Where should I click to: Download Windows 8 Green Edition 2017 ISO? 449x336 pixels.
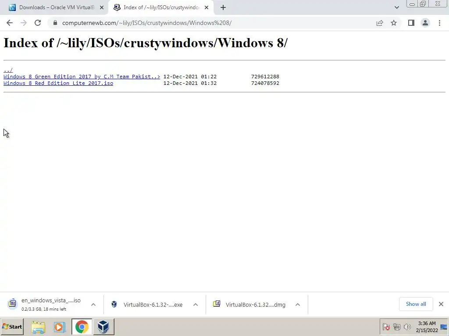82,77
